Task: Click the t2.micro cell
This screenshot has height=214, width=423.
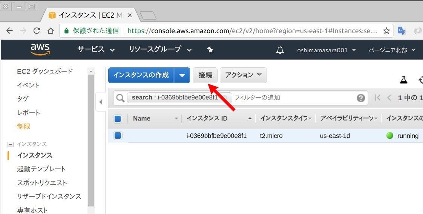Action: (x=271, y=136)
